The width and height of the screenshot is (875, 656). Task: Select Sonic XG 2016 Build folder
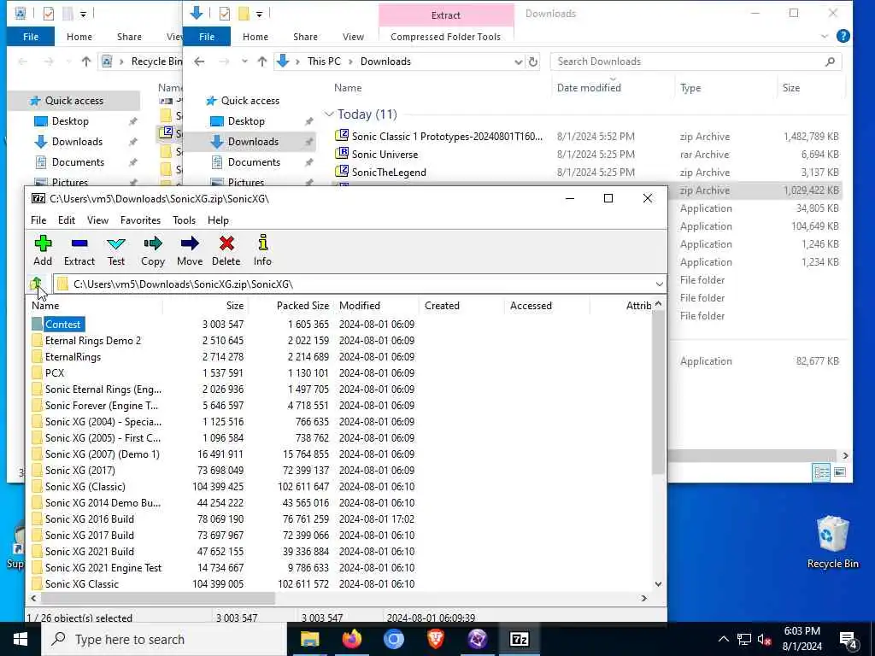click(x=89, y=518)
